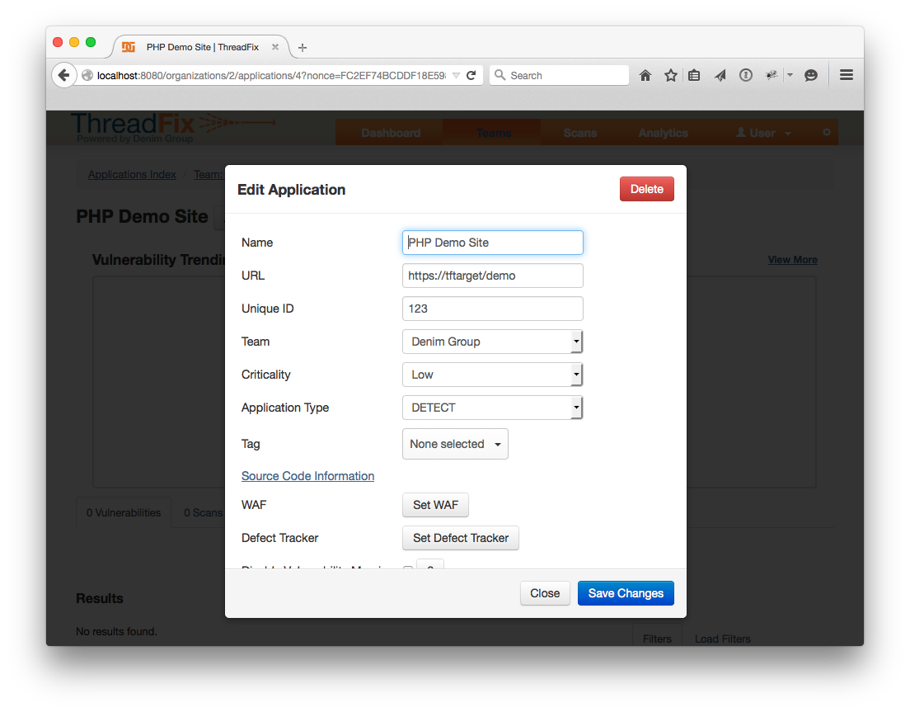Close the PHP Demo Site tab
Image resolution: width=910 pixels, height=712 pixels.
[x=275, y=47]
